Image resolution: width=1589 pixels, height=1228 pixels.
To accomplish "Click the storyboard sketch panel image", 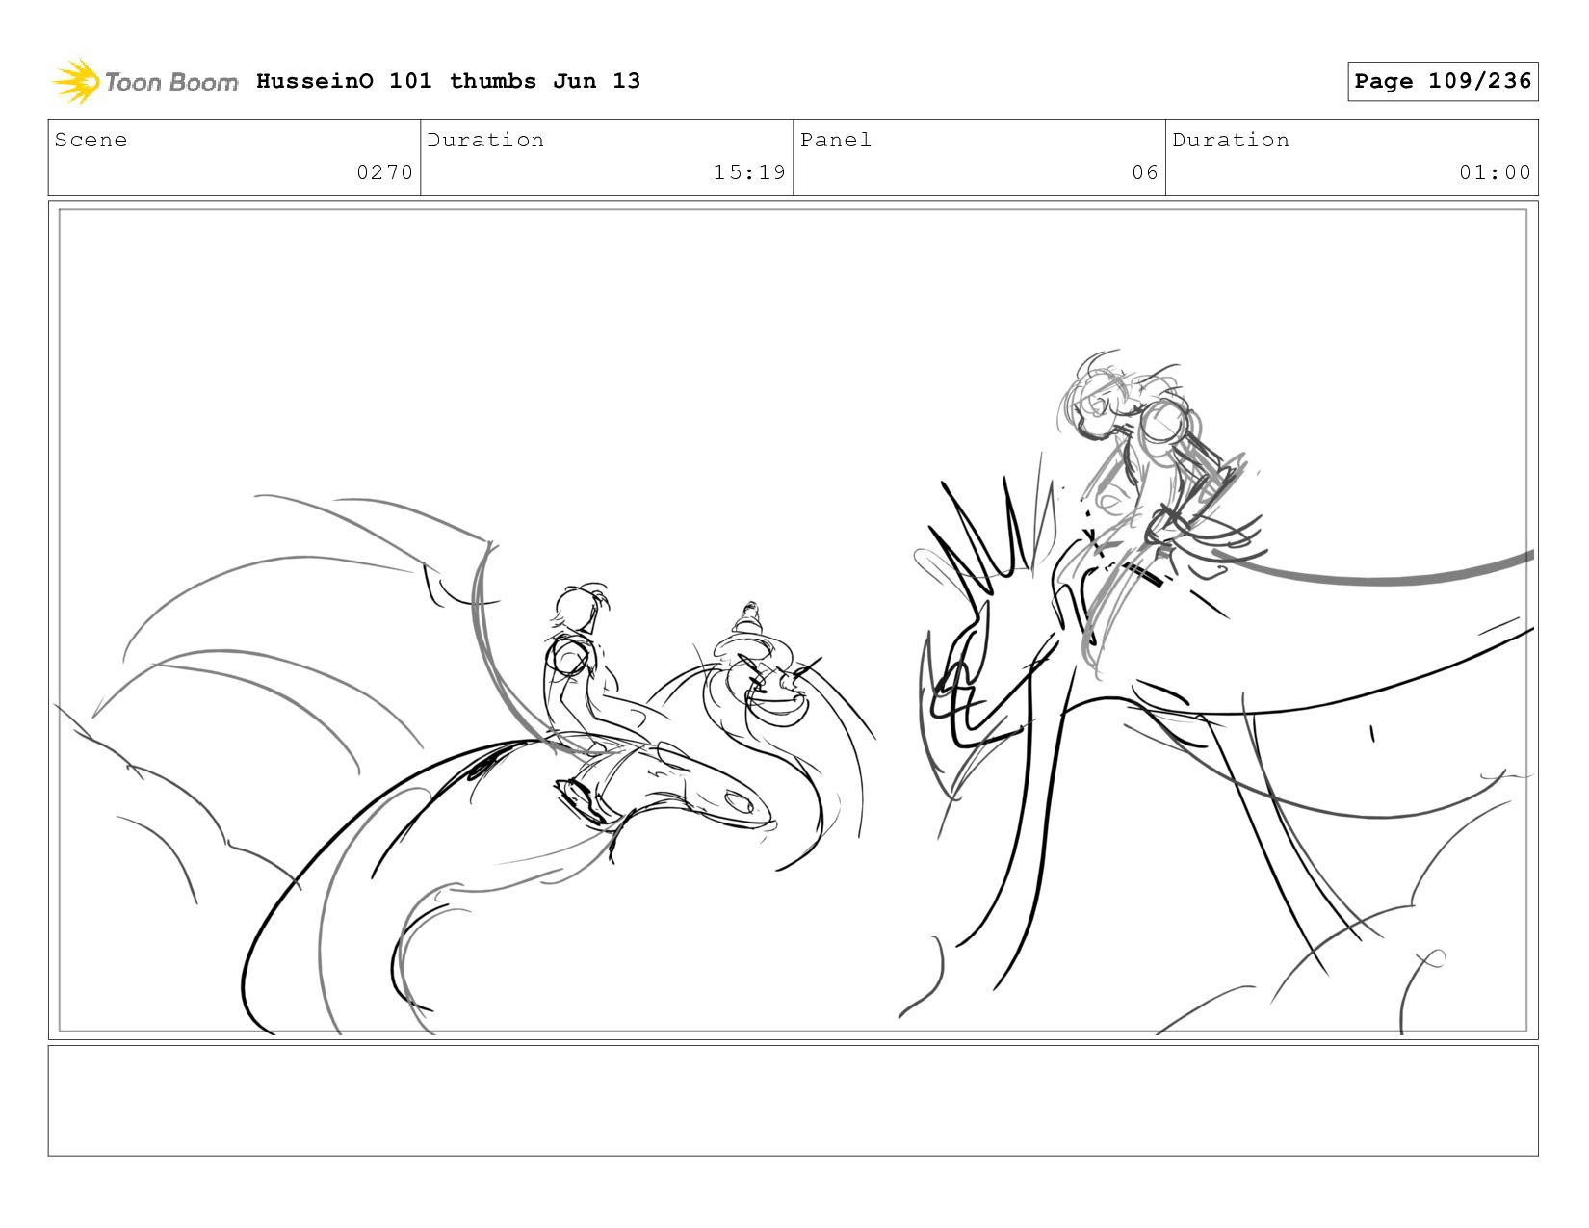I will click(x=794, y=620).
